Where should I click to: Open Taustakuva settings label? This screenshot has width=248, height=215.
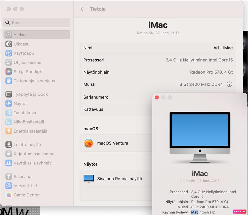25,113
